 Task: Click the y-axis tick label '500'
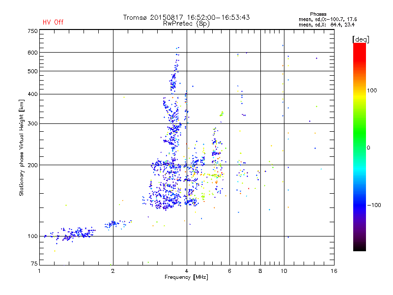point(32,71)
